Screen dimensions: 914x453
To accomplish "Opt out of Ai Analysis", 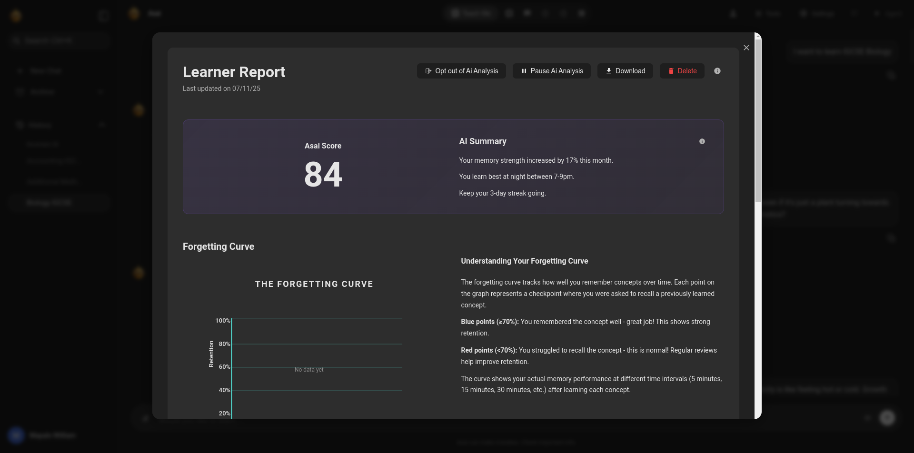I will click(x=461, y=71).
